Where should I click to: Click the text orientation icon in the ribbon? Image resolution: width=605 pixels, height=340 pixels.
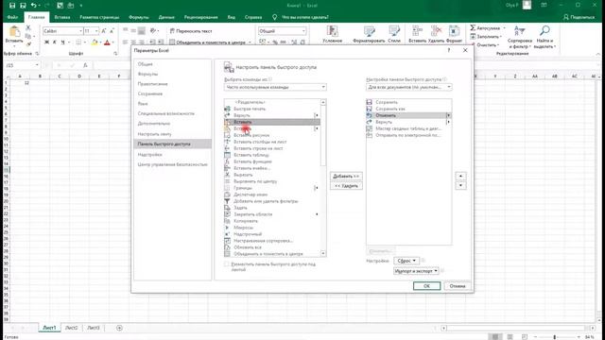(153, 31)
